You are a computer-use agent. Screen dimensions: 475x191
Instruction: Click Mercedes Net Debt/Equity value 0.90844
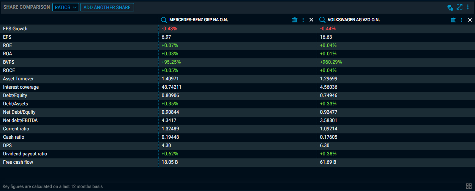tap(170, 112)
